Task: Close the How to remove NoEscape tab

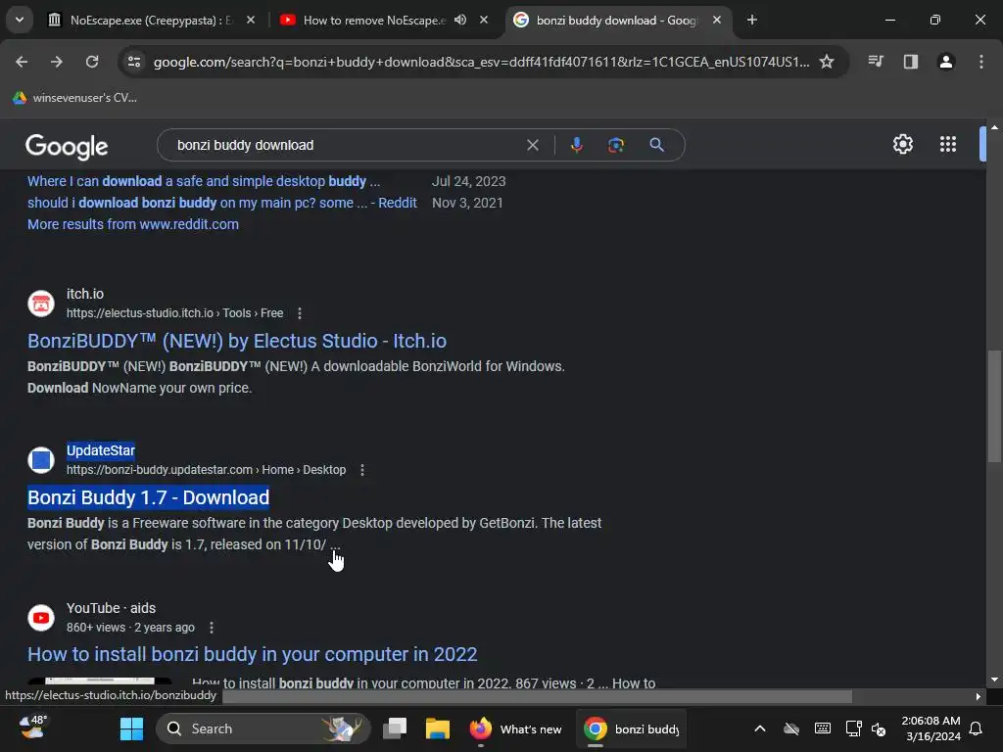Action: click(484, 20)
